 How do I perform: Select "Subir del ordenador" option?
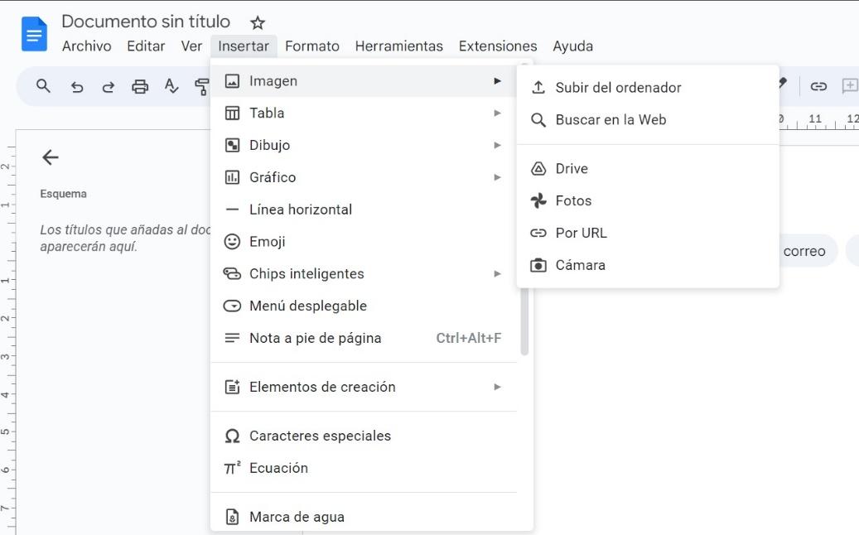619,86
